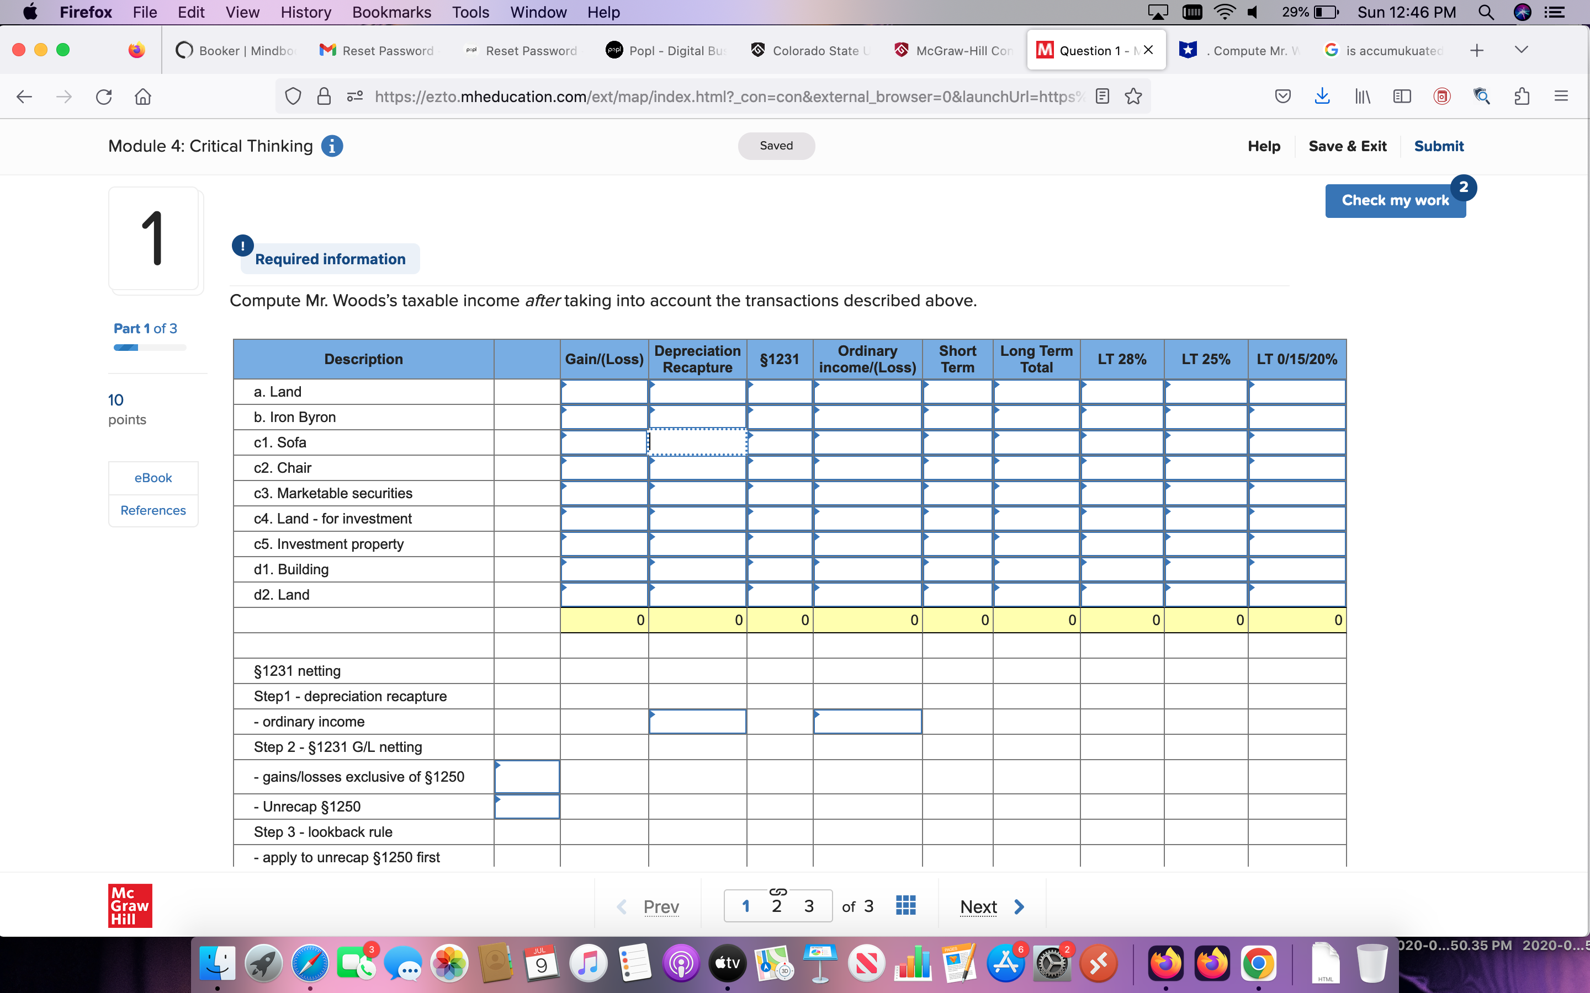Toggle Firefox sidebar view icon
Screen dimensions: 1590x993
tap(1402, 97)
